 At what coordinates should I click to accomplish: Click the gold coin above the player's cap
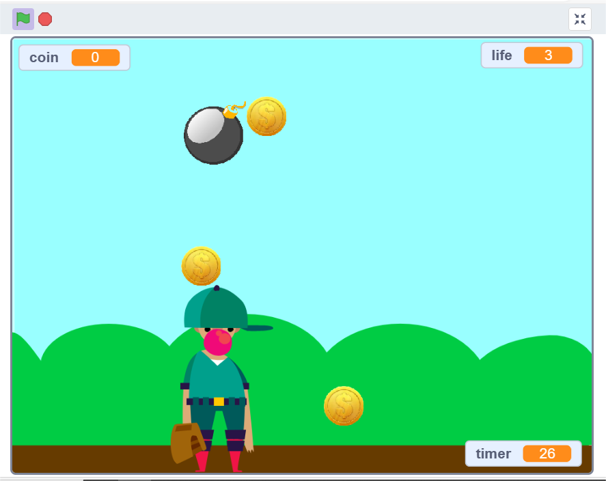point(201,266)
